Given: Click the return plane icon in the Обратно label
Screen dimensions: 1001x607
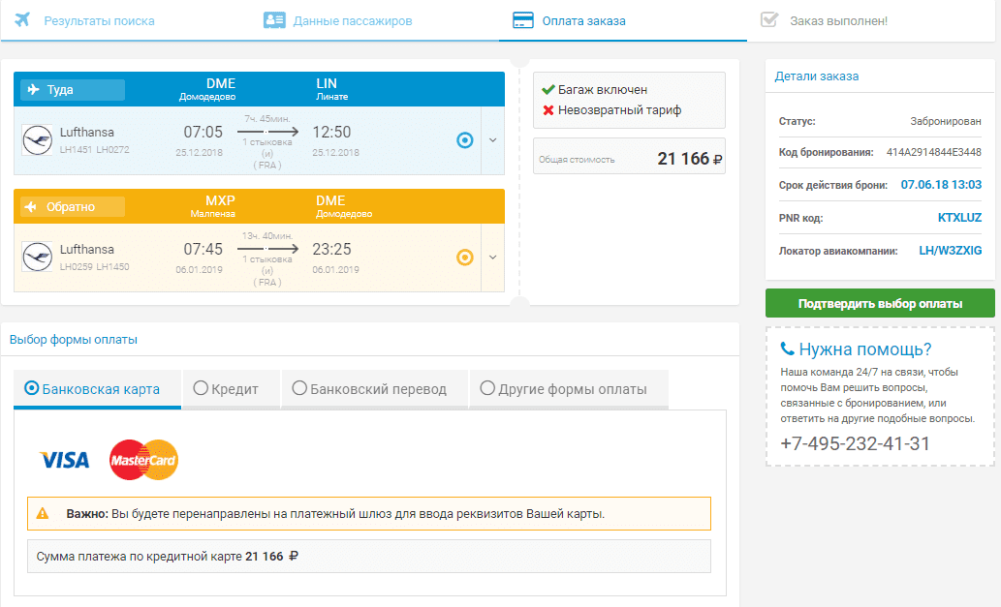Looking at the screenshot, I should pyautogui.click(x=30, y=206).
